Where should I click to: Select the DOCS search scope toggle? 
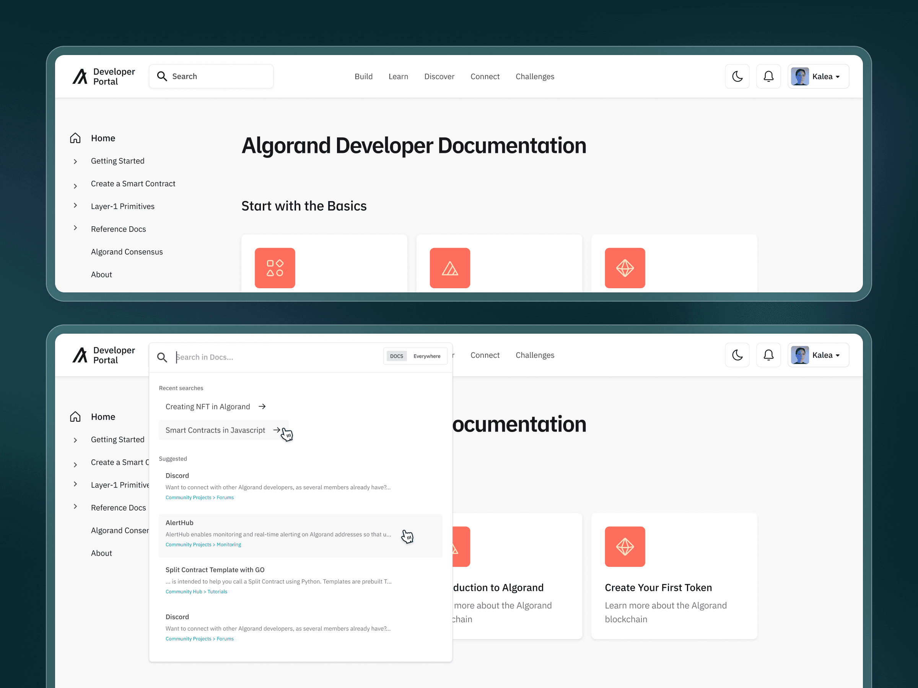[x=396, y=356]
